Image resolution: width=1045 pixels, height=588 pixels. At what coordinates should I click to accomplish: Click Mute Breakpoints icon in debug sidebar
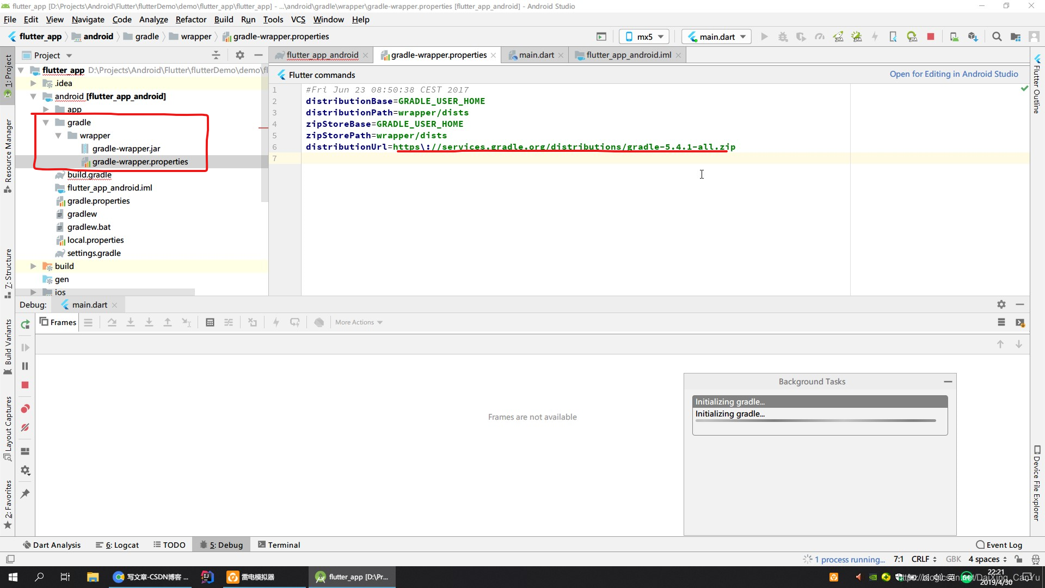(x=25, y=428)
